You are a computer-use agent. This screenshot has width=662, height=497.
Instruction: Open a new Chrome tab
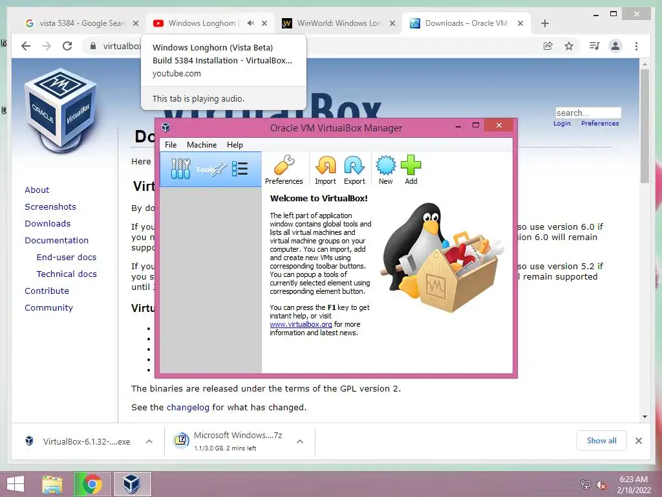pyautogui.click(x=544, y=23)
